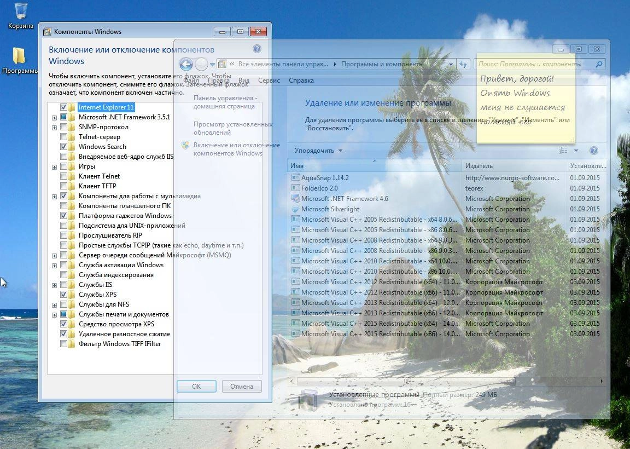Open Просмотр установленных обновлений link
The width and height of the screenshot is (630, 449).
[233, 128]
